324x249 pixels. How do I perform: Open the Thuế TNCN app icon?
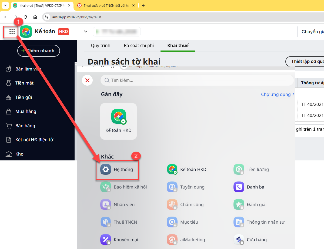(x=106, y=222)
